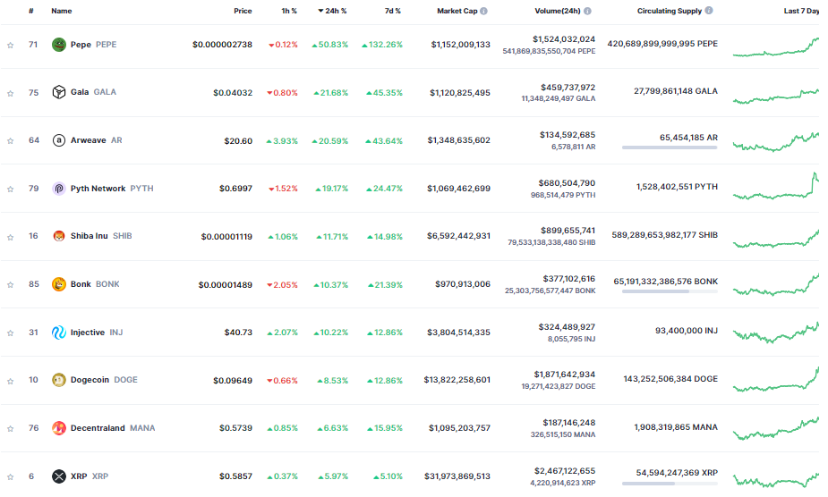Screen dimensions: 828x497
Task: Click Pepe 7d change 132.26%
Action: coord(382,45)
